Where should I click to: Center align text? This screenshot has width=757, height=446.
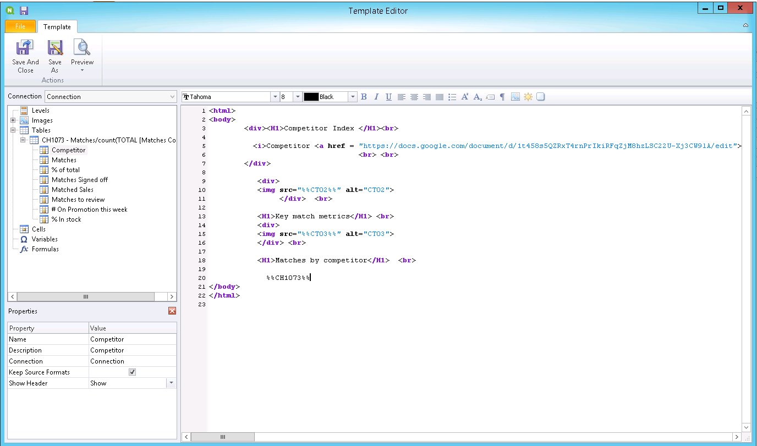[x=414, y=97]
